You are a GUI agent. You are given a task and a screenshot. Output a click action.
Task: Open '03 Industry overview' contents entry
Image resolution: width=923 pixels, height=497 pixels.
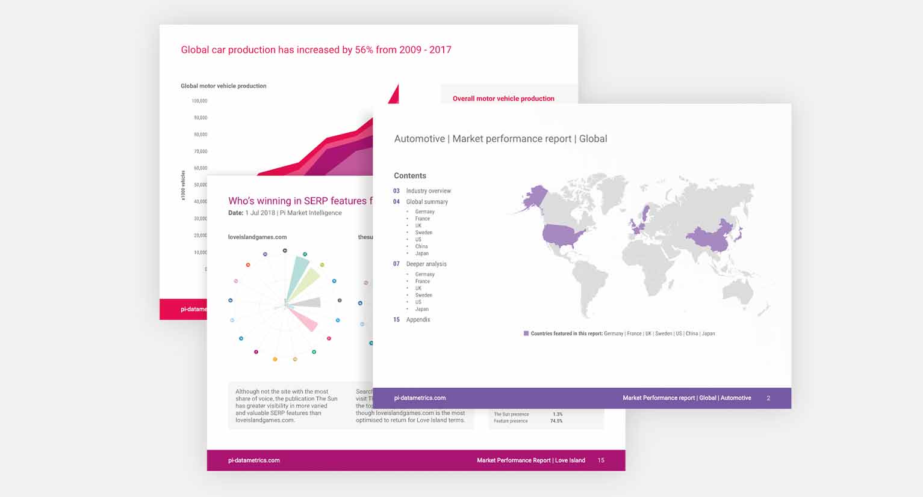(x=422, y=191)
